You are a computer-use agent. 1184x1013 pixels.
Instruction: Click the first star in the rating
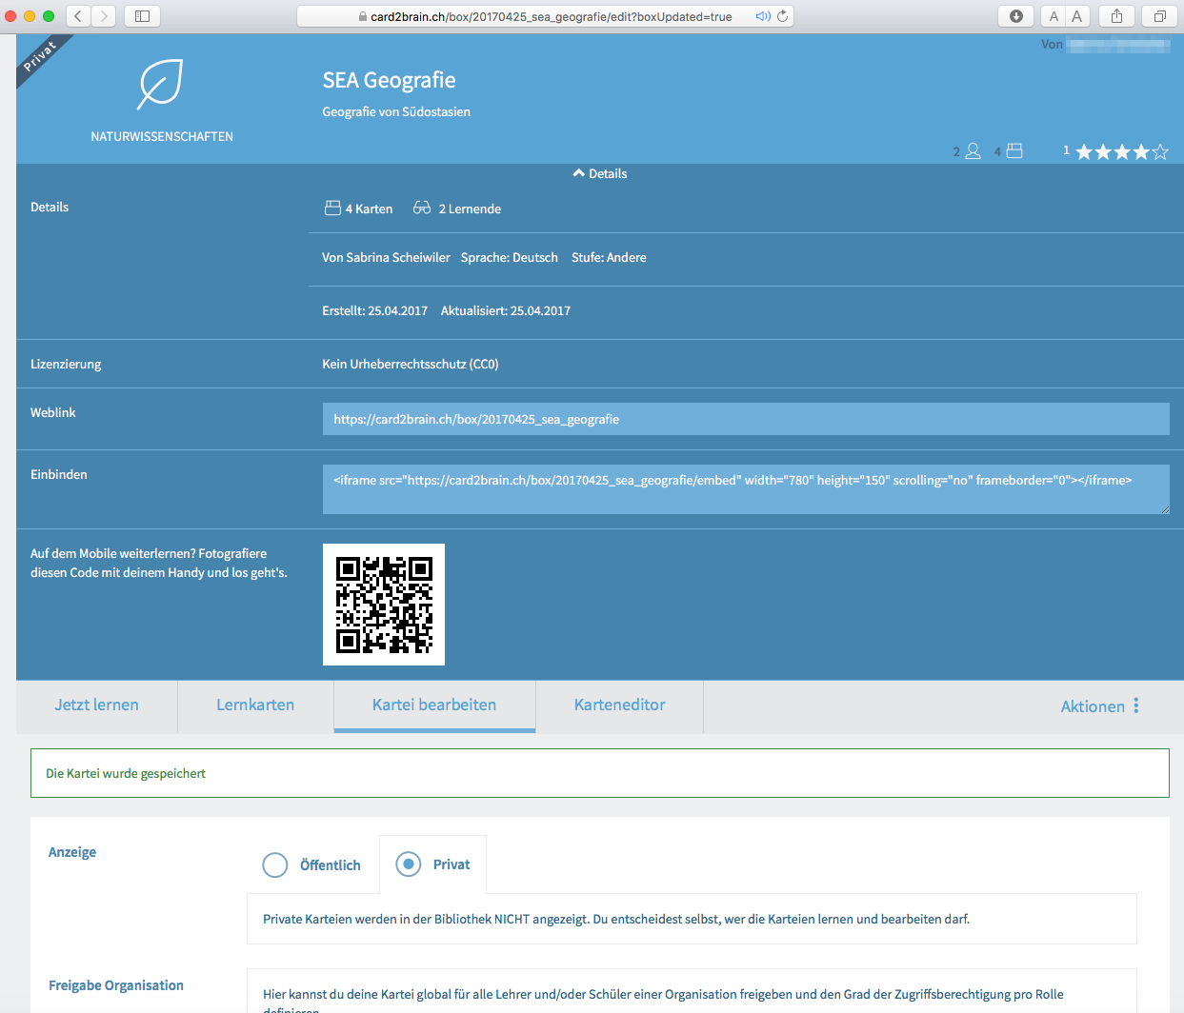coord(1084,151)
